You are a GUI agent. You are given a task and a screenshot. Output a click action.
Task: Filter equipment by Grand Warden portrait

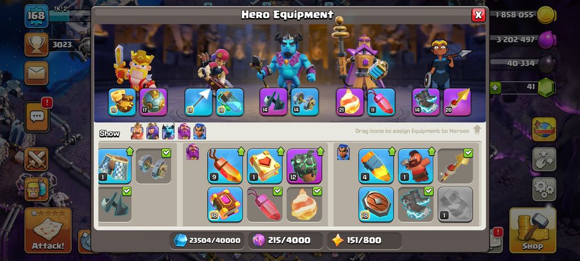click(184, 131)
